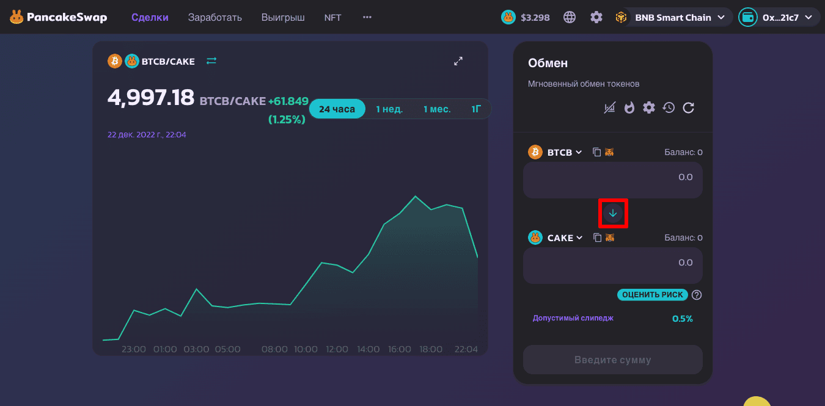
Task: Click the BNB chain logo icon
Action: point(622,17)
